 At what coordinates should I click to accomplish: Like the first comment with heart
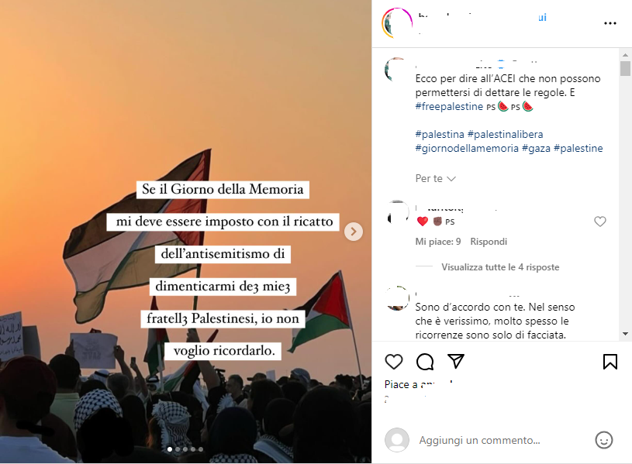click(x=600, y=222)
